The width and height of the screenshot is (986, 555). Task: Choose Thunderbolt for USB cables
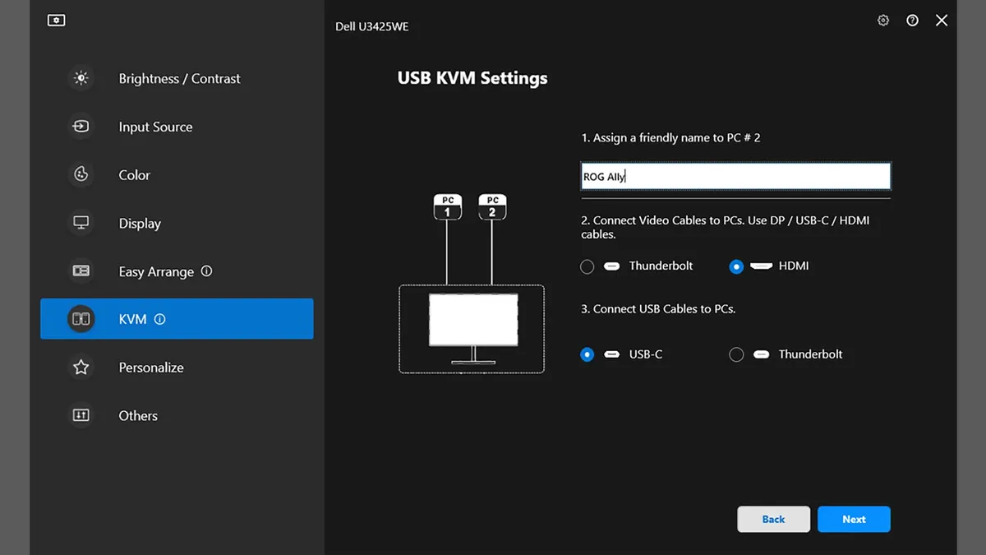736,354
